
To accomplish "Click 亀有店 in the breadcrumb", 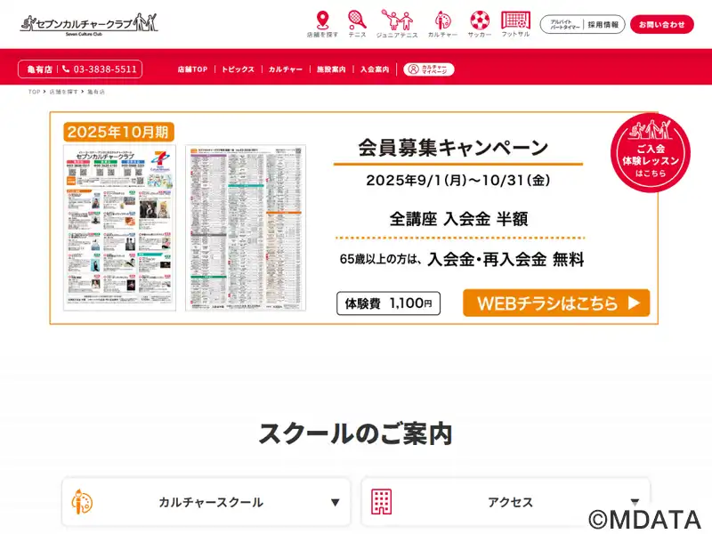I will coord(96,92).
